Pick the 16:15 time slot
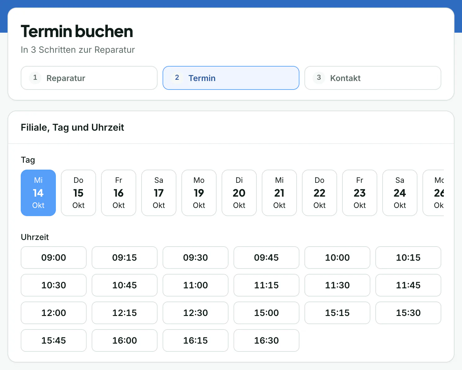 (196, 340)
